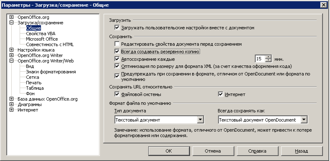The width and height of the screenshot is (330, 161).
Task: Expand the OpenOffice.org tree node
Action: 11,17
